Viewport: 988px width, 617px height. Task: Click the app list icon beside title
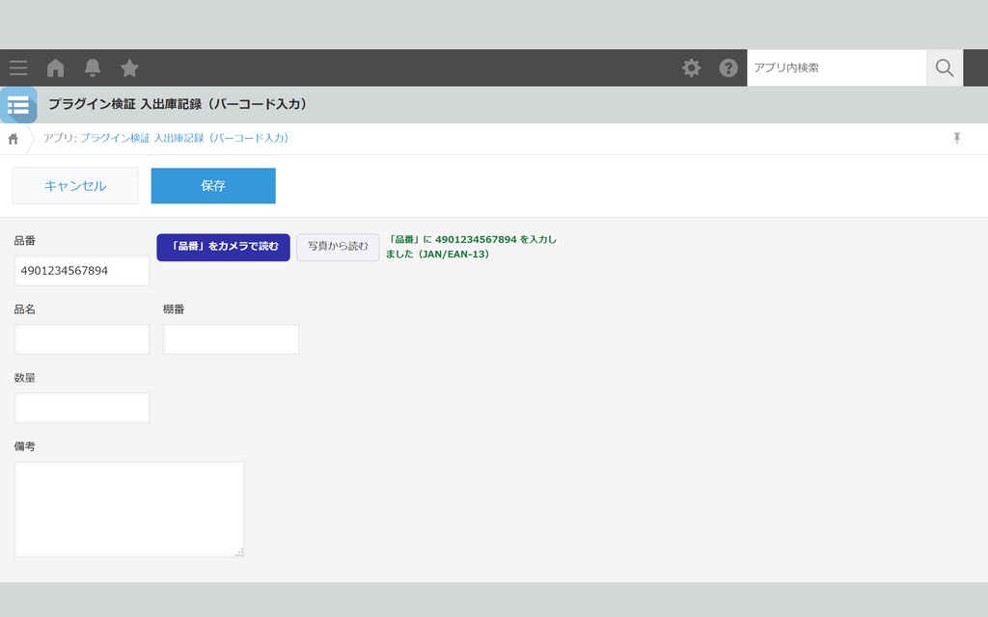(18, 105)
